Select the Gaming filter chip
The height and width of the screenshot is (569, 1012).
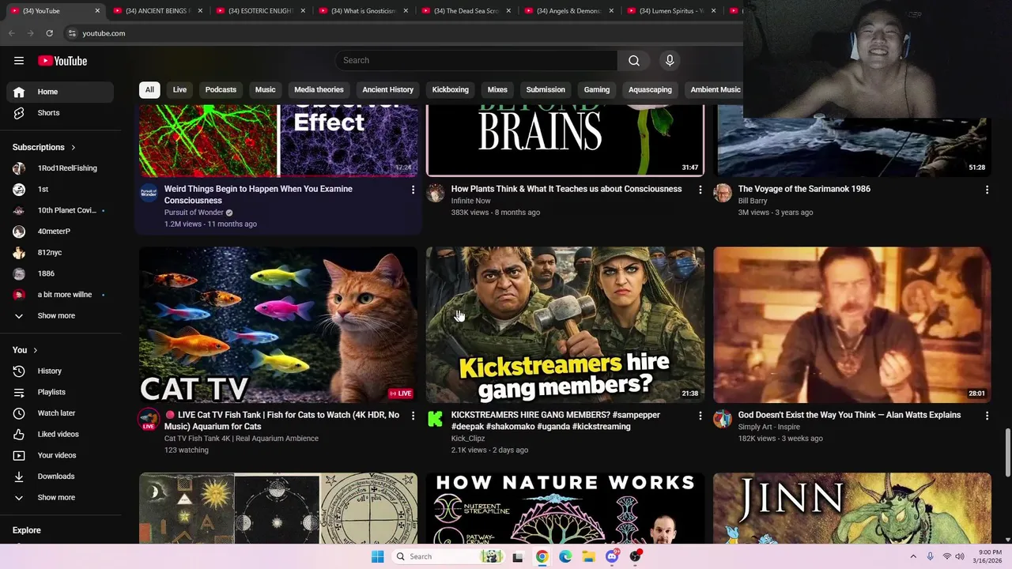597,90
